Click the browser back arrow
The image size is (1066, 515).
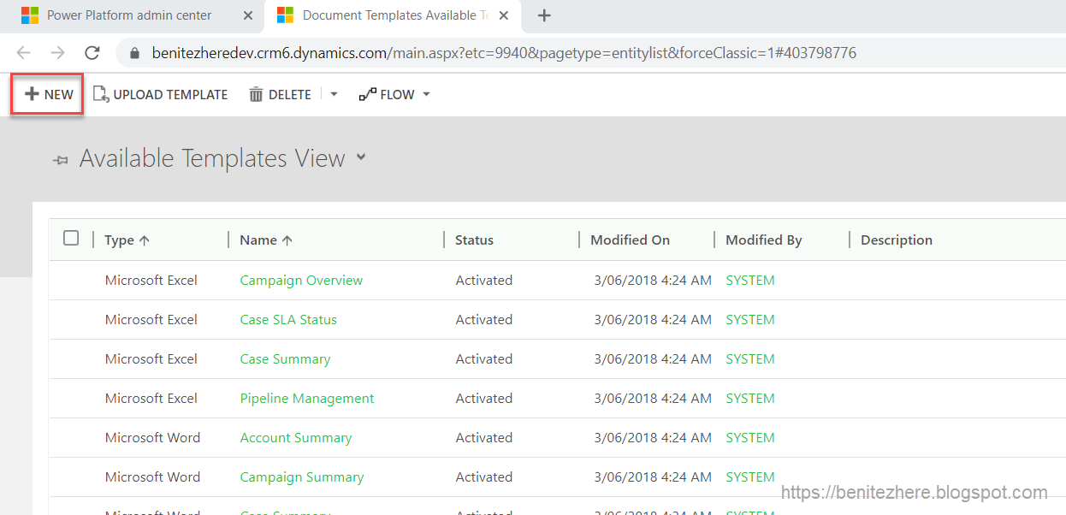point(24,53)
